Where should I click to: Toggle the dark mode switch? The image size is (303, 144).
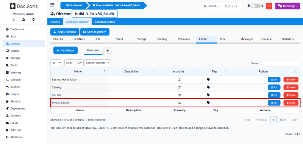click(x=256, y=6)
